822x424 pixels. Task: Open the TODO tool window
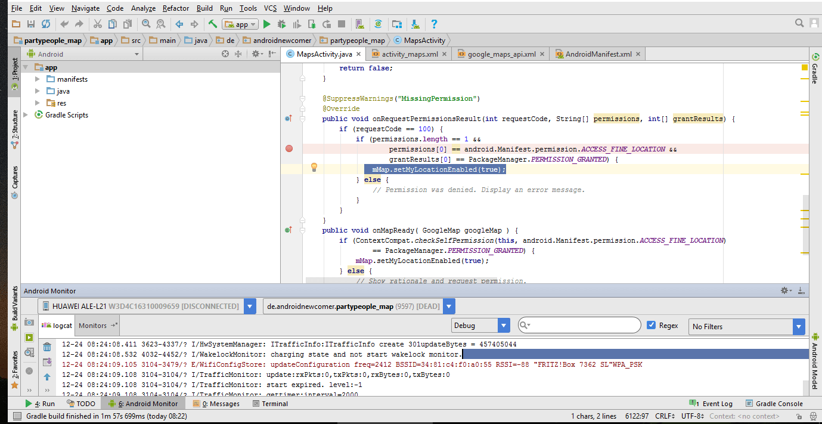[80, 404]
